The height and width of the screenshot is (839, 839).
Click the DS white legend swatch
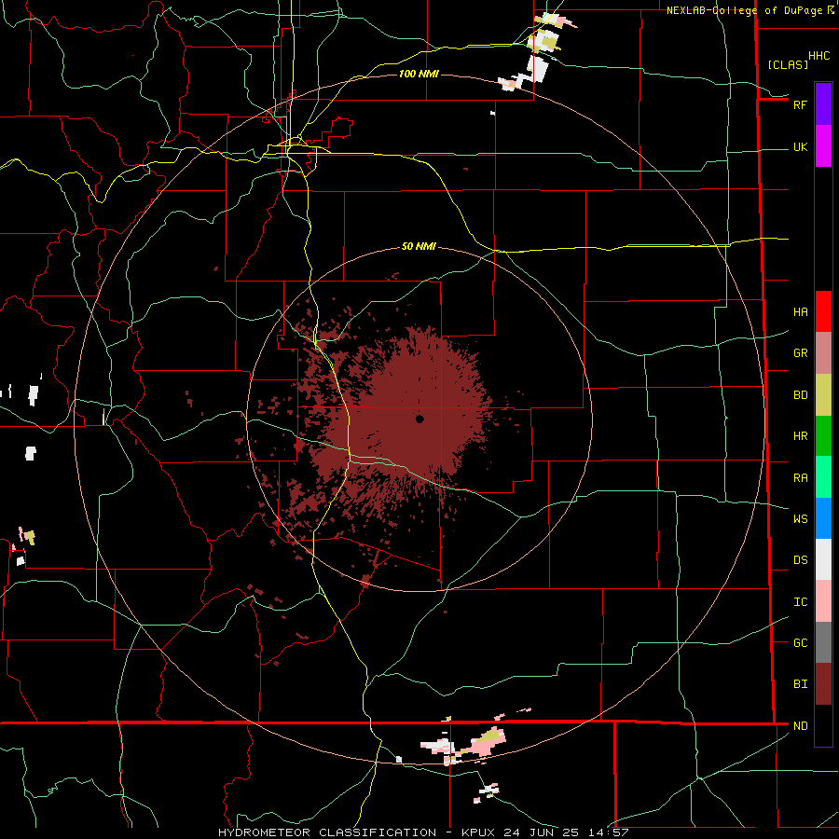(823, 559)
